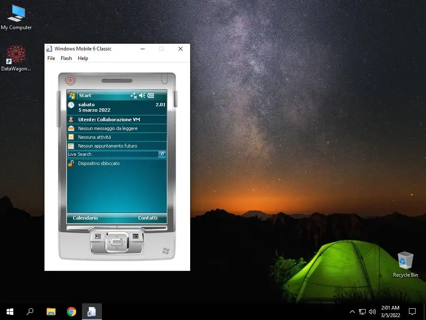This screenshot has width=426, height=320.
Task: Tap the connectivity status icon
Action: pos(134,95)
